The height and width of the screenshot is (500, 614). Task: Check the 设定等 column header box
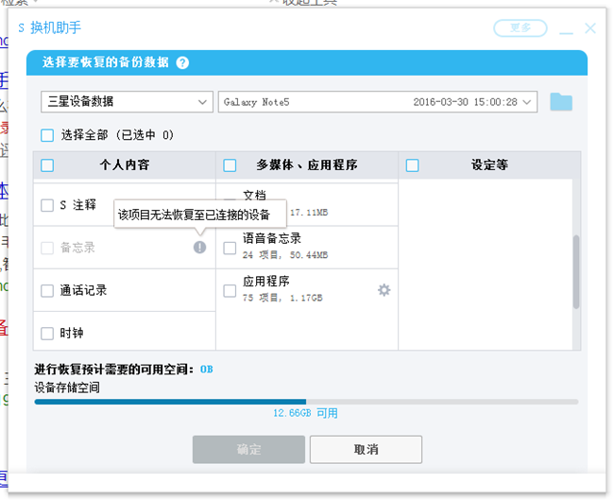tap(413, 165)
